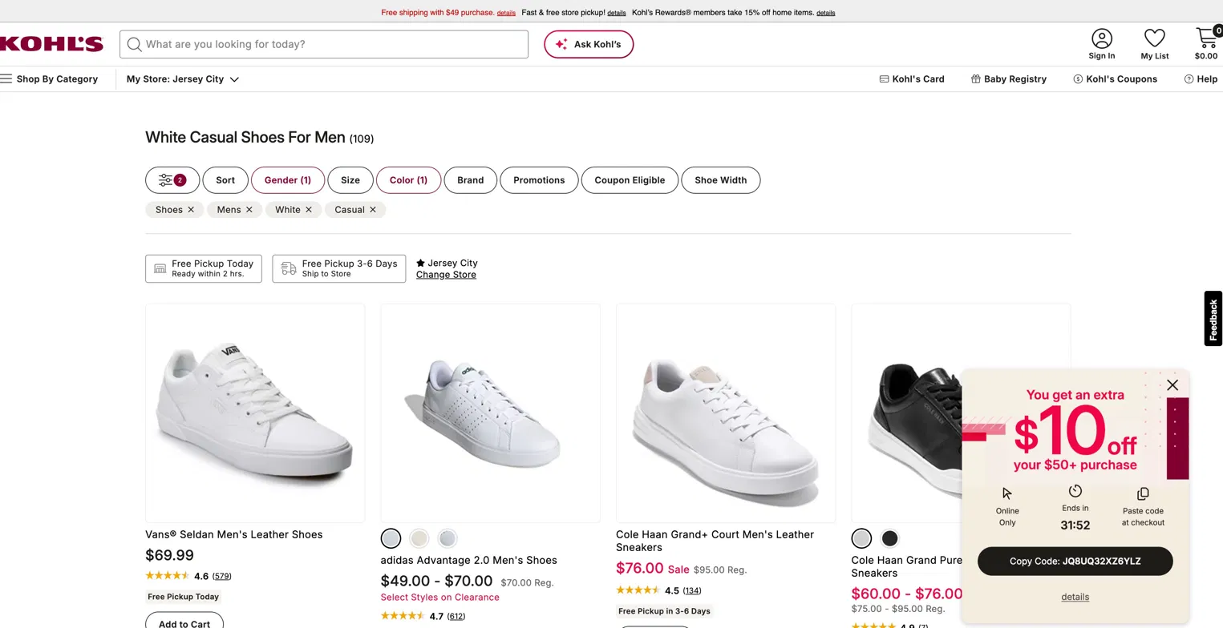This screenshot has width=1223, height=628.
Task: Open Vans Seldan Men's Leather Shoes title
Action: [x=233, y=535]
